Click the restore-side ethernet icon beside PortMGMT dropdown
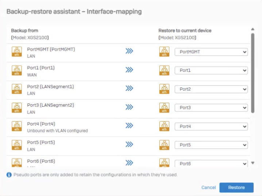The image size is (262, 196). pyautogui.click(x=164, y=52)
